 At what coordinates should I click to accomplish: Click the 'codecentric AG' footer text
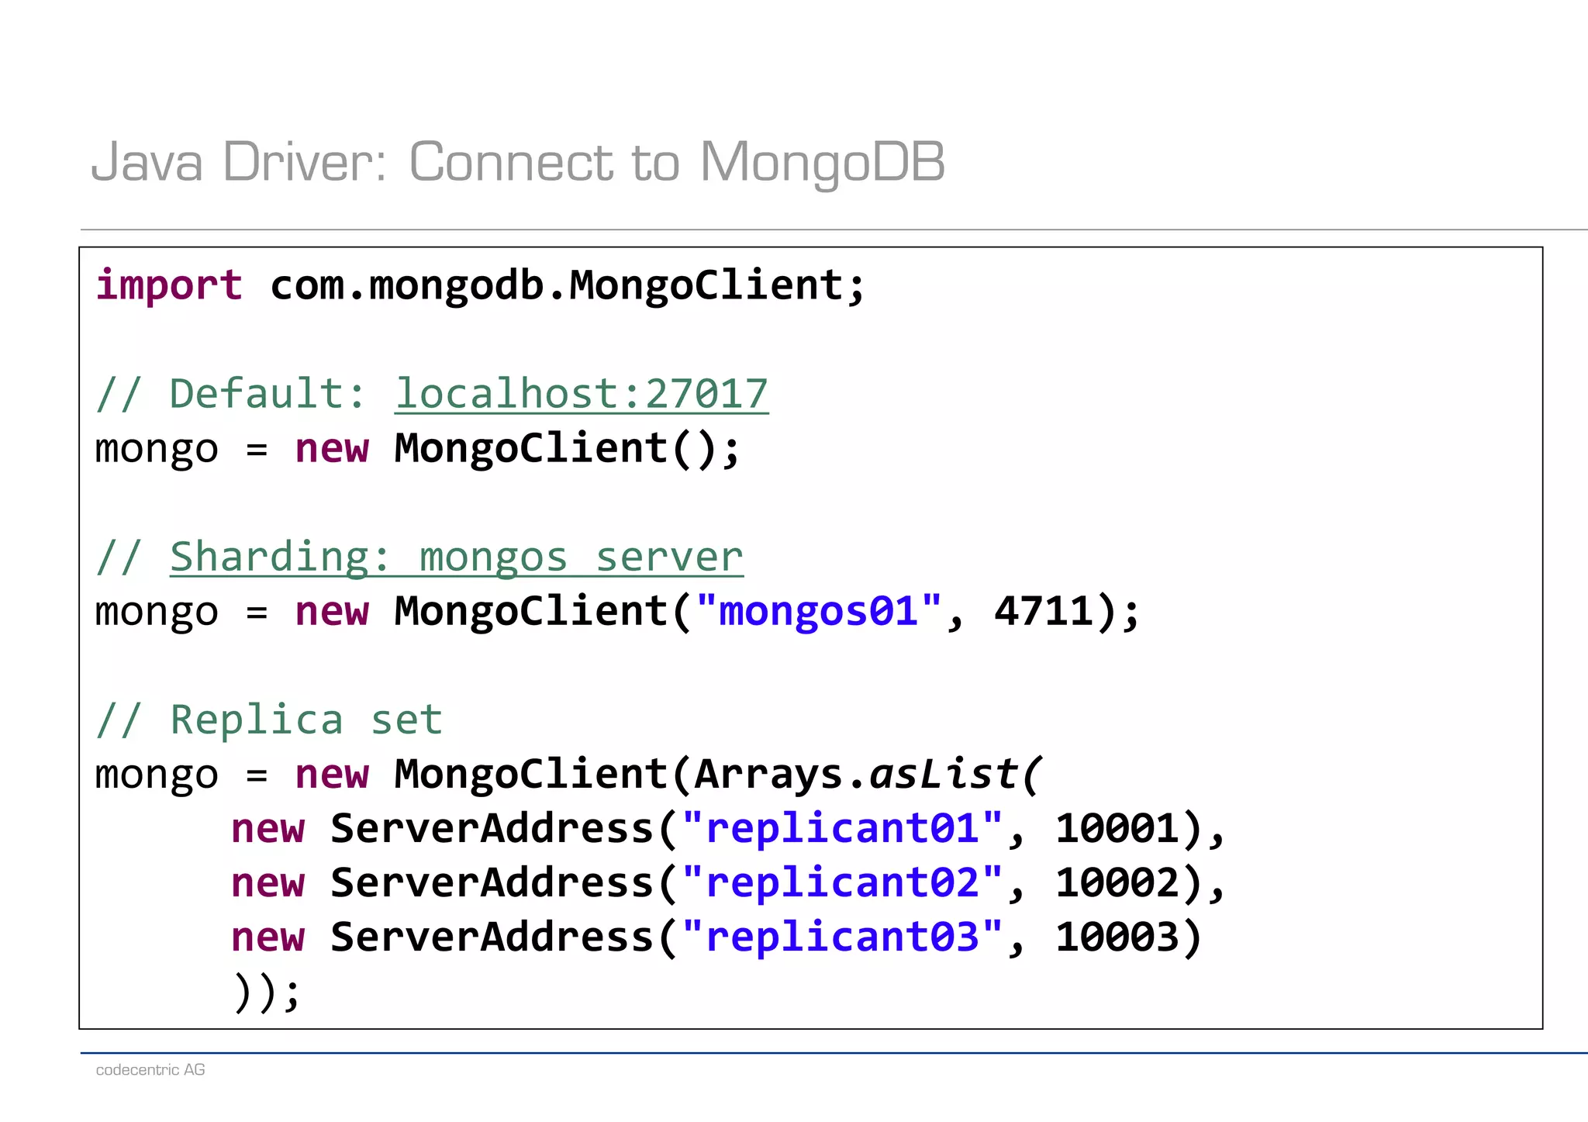click(150, 1070)
